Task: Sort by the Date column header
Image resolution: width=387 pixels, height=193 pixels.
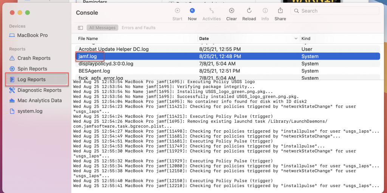Action: [x=204, y=39]
